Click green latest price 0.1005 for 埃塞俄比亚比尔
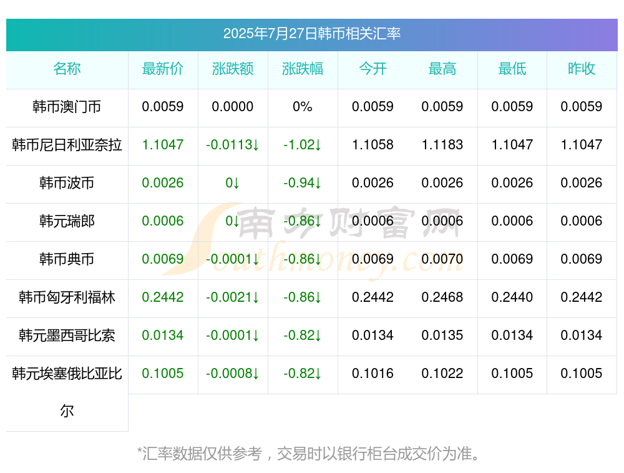The image size is (624, 473). pyautogui.click(x=163, y=374)
